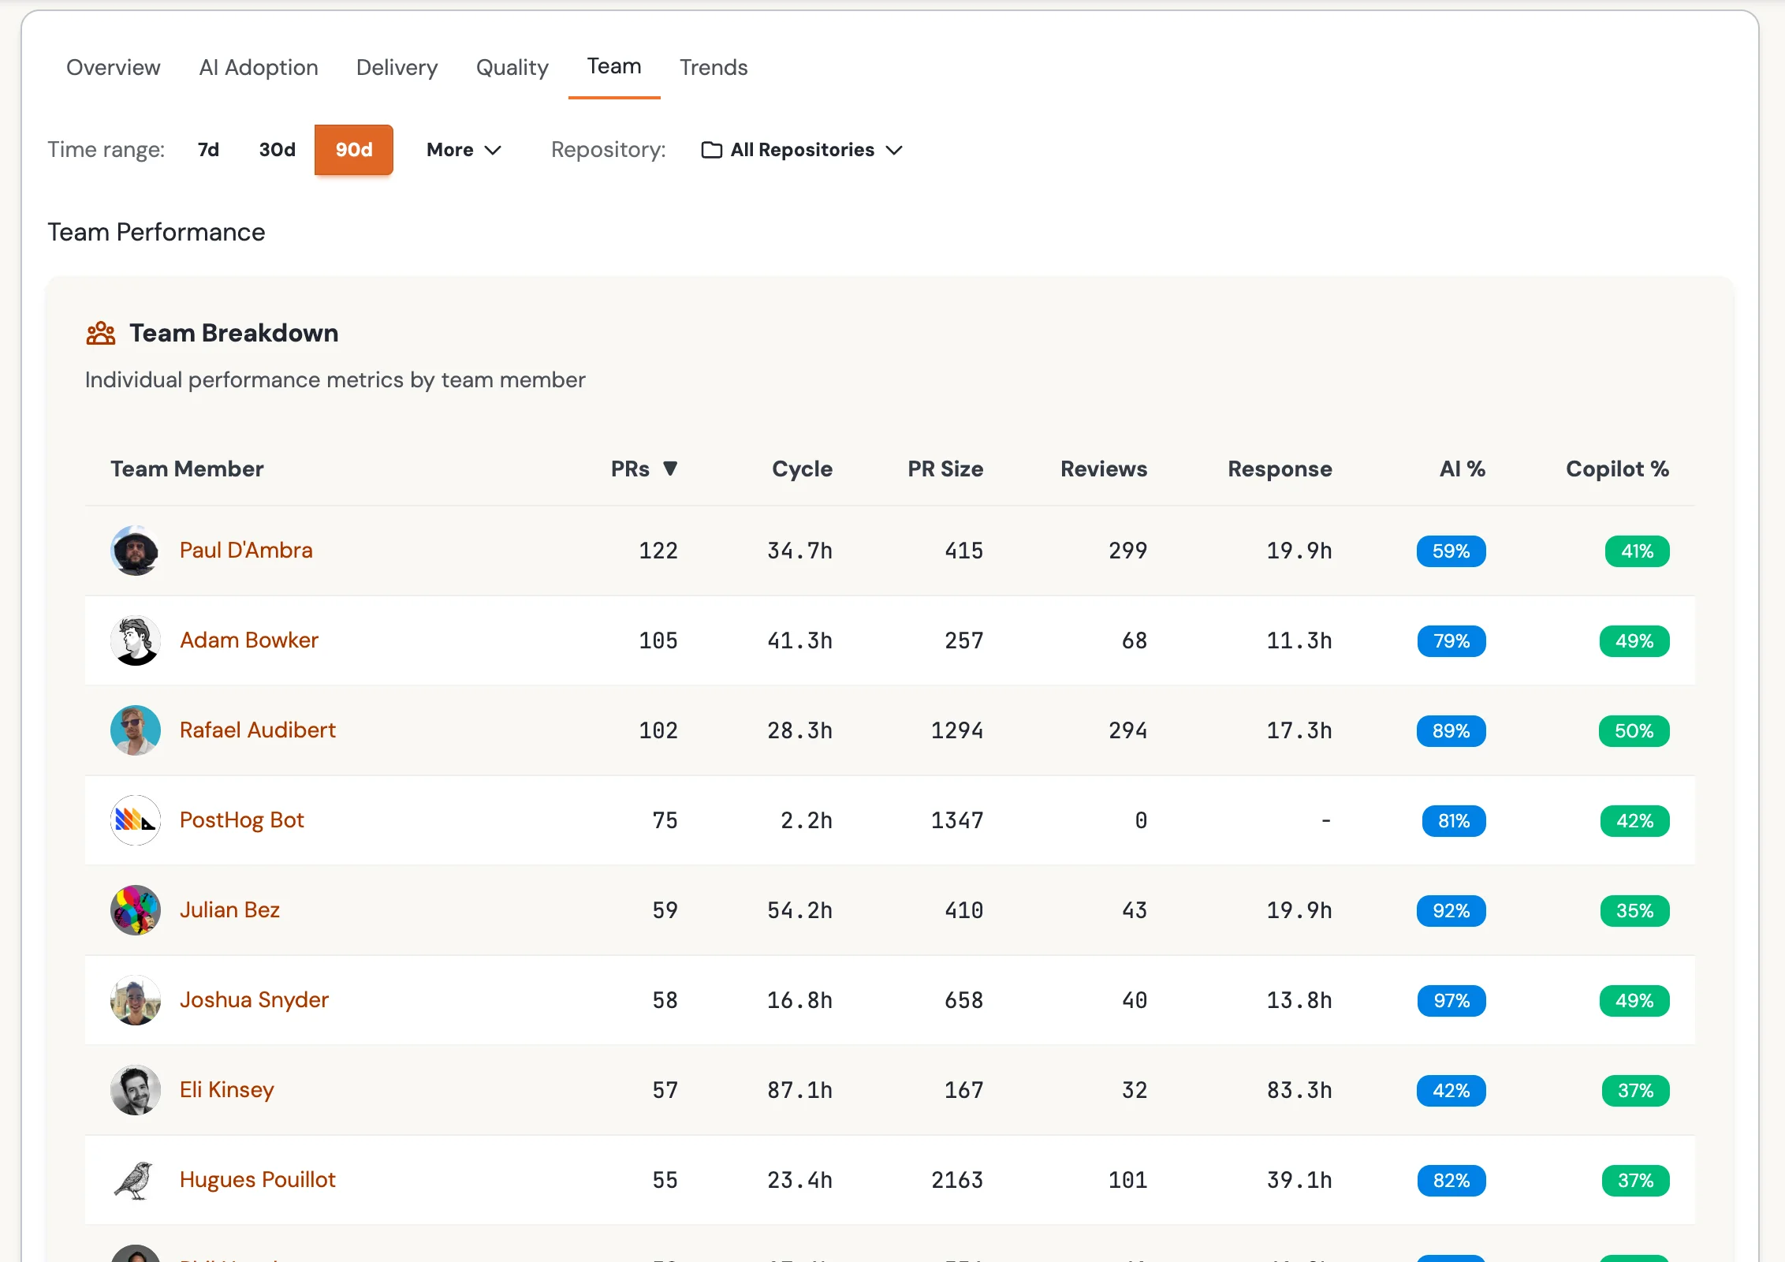Click the PostHog Bot logo avatar
The height and width of the screenshot is (1262, 1785).
[136, 820]
